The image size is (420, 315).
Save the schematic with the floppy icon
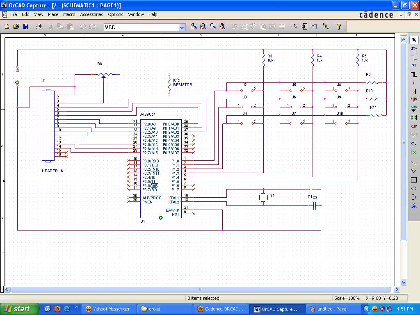coord(26,27)
